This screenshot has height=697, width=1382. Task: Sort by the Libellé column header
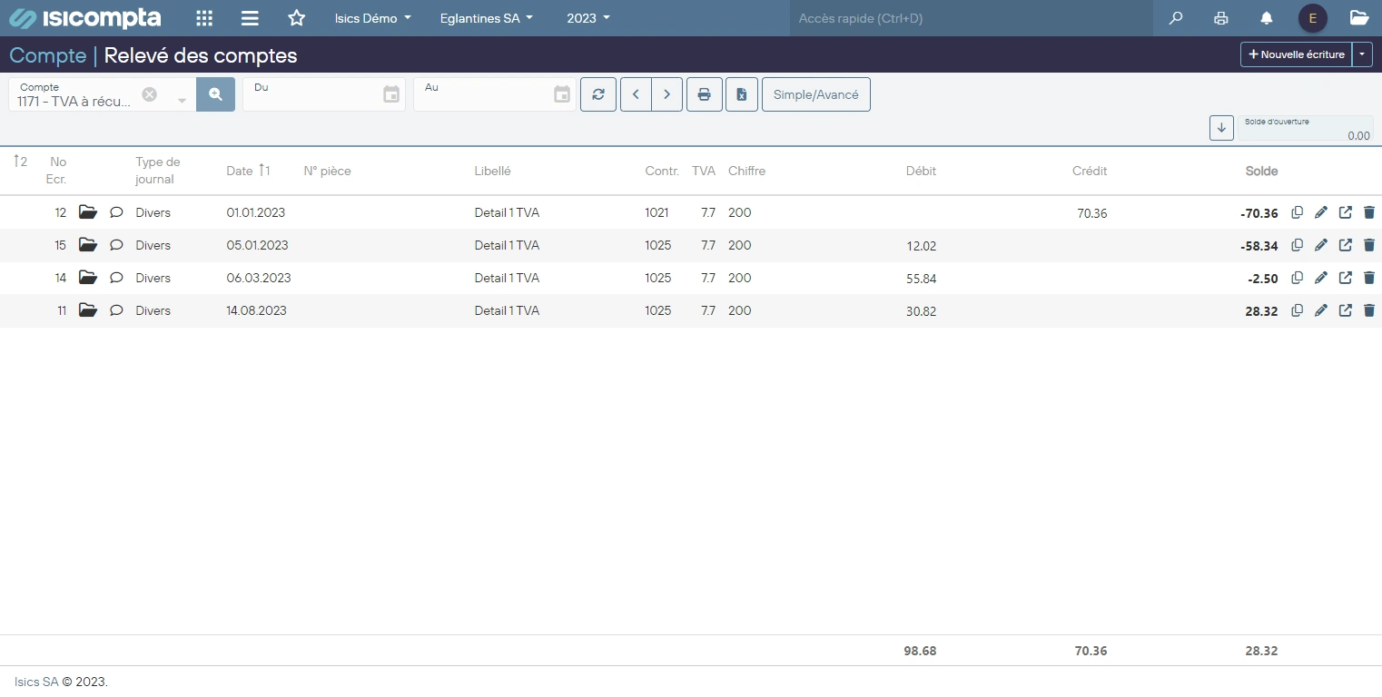click(x=493, y=171)
